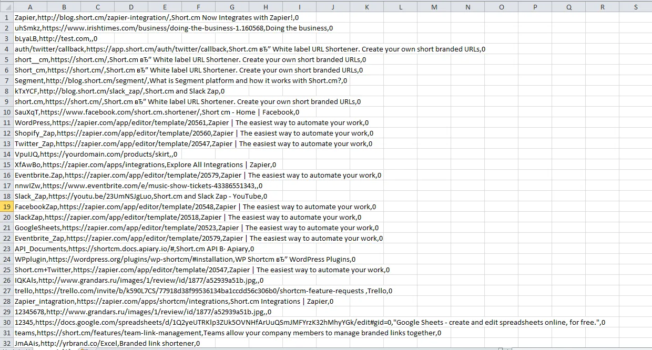The image size is (652, 350).
Task: Click the 'nnwIZw' eventbrite.com row text
Action: click(x=139, y=186)
